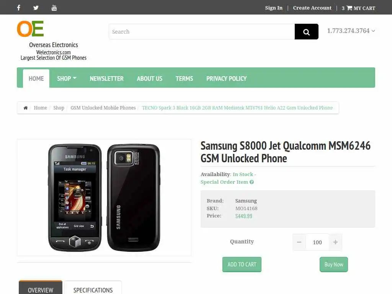Focus the Search input field

coord(202,32)
